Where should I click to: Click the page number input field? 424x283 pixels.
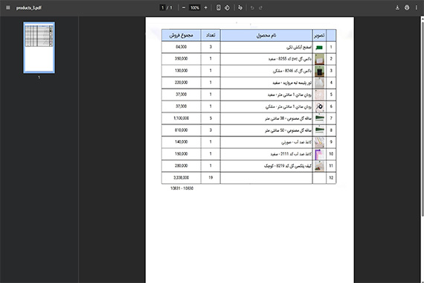pos(162,7)
